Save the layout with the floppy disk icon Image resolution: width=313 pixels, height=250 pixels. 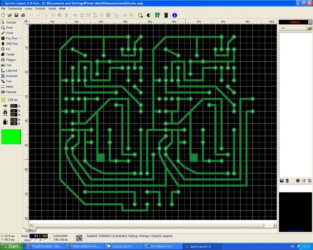[16, 15]
